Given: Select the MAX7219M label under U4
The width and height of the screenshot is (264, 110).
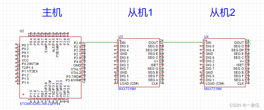Looking at the screenshot, I should pyautogui.click(x=213, y=89).
